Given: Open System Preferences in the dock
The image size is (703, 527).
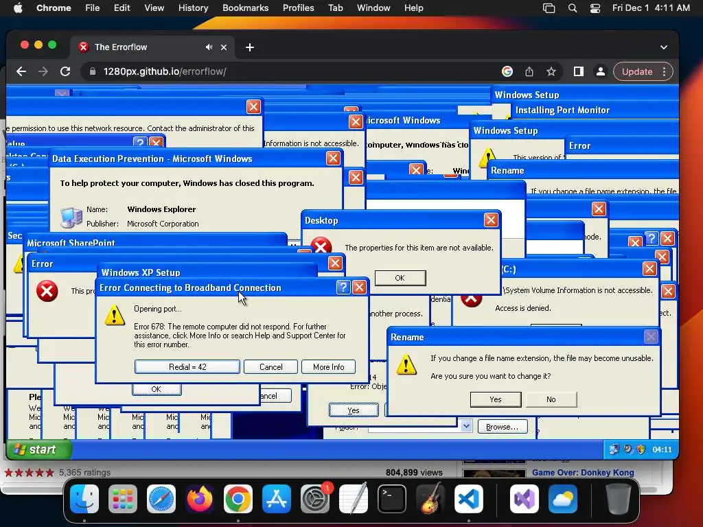Looking at the screenshot, I should (314, 499).
